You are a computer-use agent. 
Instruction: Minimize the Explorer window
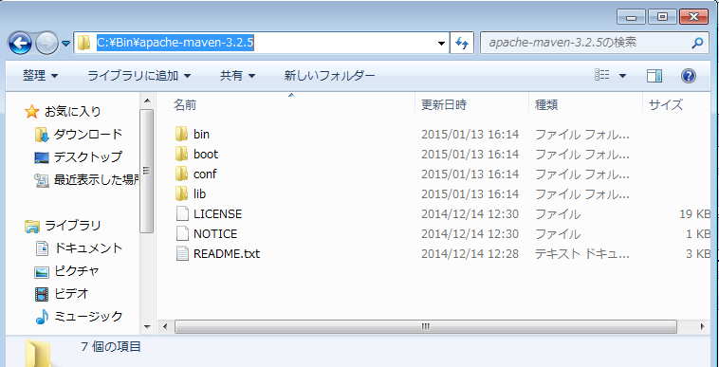point(631,17)
